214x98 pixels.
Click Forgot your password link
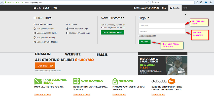click(147, 36)
